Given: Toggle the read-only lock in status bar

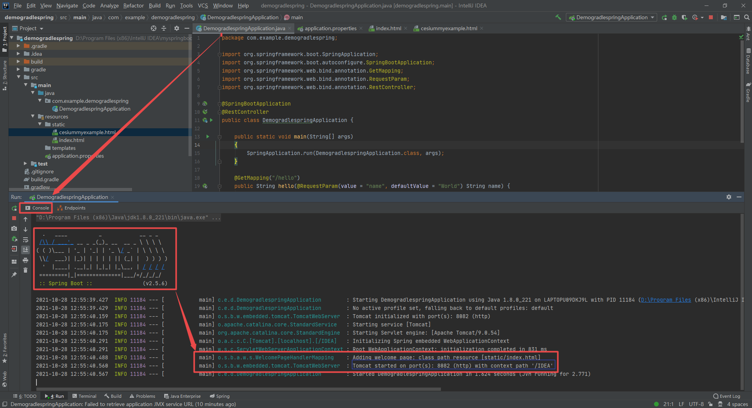Looking at the screenshot, I should tap(710, 404).
